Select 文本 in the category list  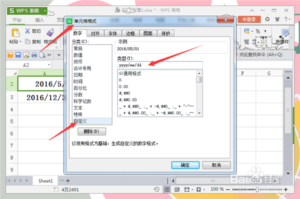point(92,108)
